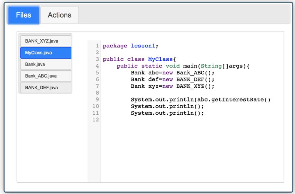The width and height of the screenshot is (295, 194).
Task: Click the Bank abc=new Bank_ABC() line
Action: [172, 73]
